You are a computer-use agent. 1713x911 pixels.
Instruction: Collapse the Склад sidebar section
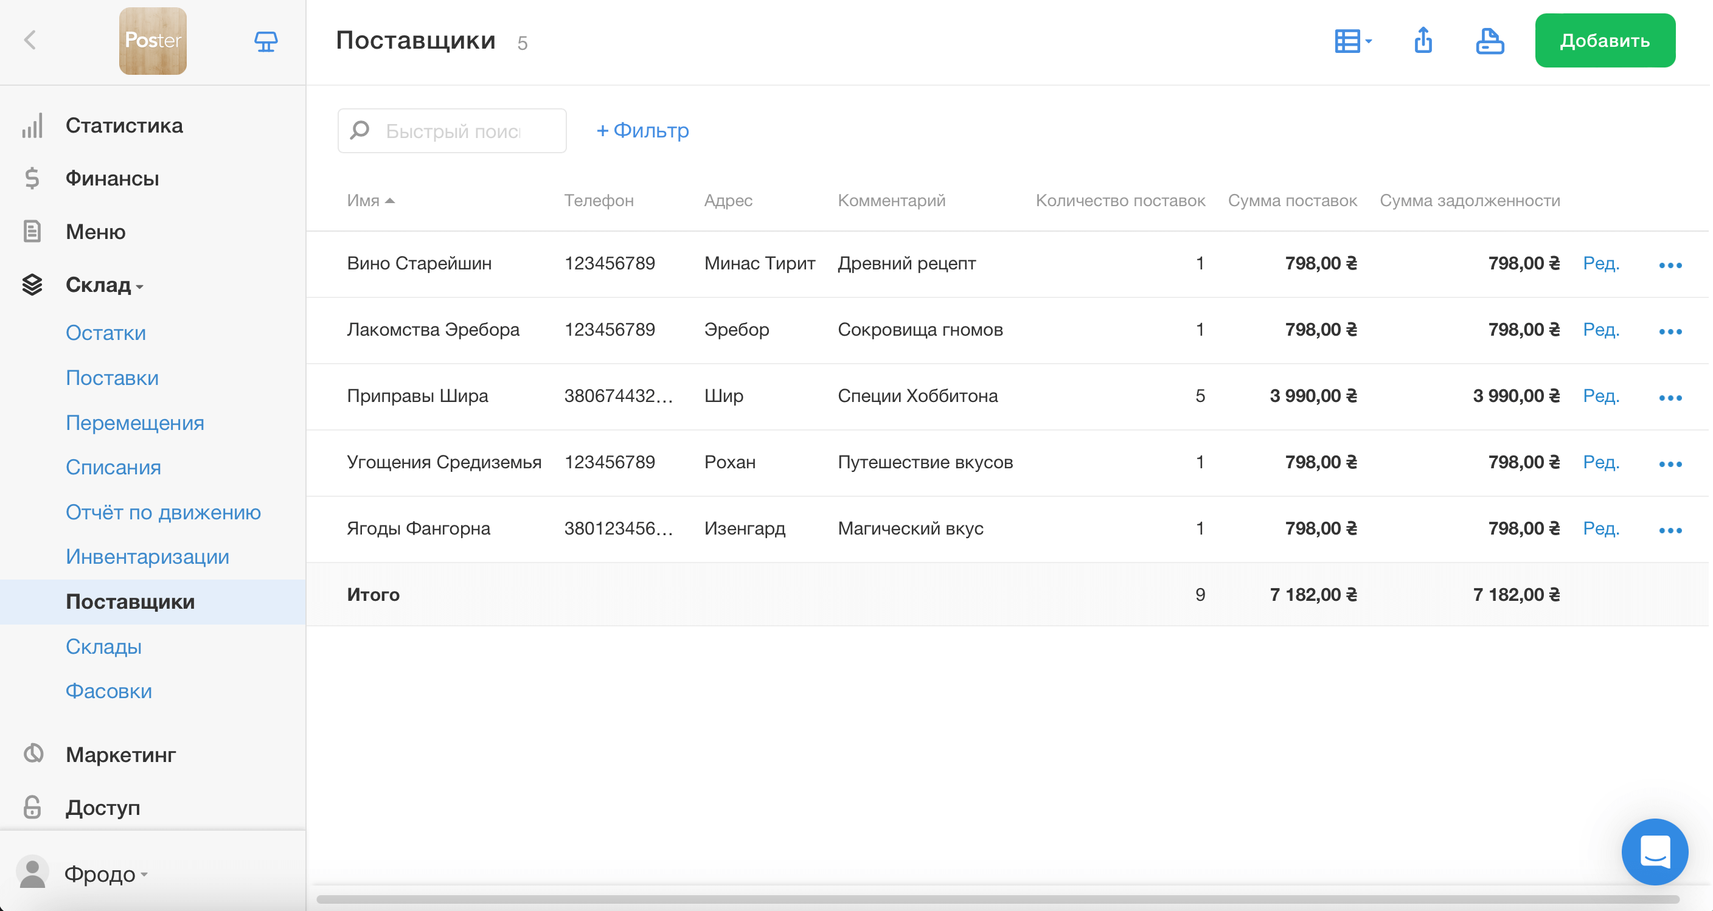pos(104,285)
